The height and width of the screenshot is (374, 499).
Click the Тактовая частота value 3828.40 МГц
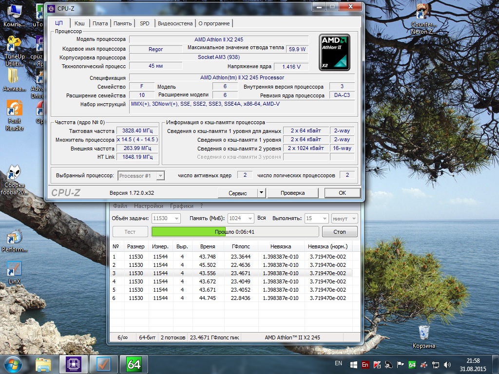[137, 131]
